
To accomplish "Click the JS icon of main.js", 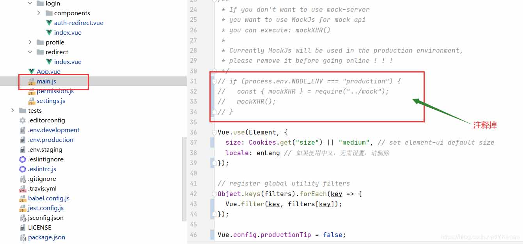I will pos(32,81).
